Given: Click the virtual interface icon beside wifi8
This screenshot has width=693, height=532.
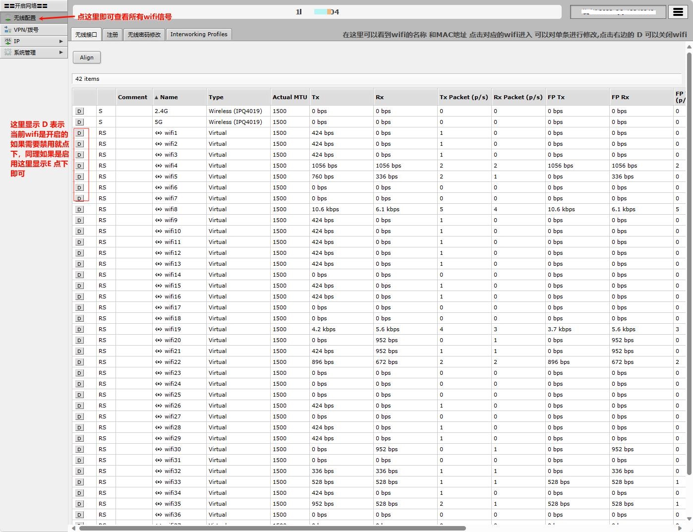Looking at the screenshot, I should click(x=159, y=209).
